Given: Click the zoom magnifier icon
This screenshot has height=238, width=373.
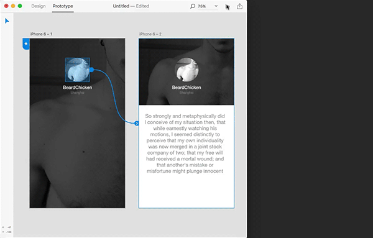Looking at the screenshot, I should (193, 6).
